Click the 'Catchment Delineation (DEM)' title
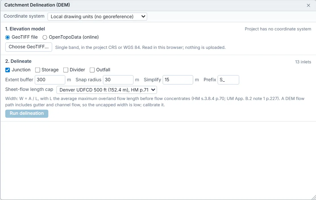316x200 pixels. [37, 5]
